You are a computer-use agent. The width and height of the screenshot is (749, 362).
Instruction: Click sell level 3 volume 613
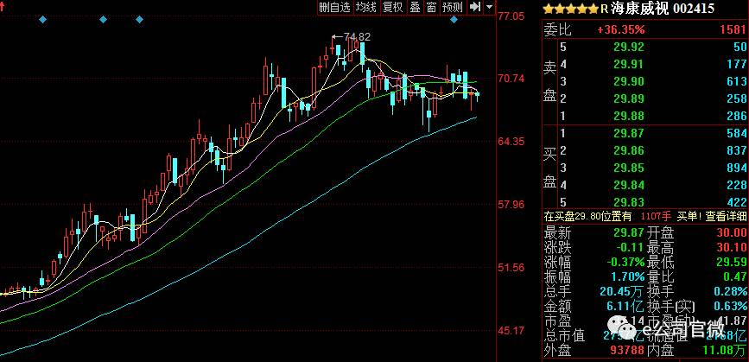[738, 81]
